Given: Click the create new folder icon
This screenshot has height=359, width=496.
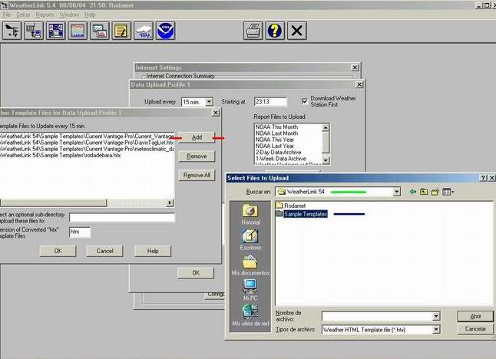Looking at the screenshot, I should pos(435,192).
